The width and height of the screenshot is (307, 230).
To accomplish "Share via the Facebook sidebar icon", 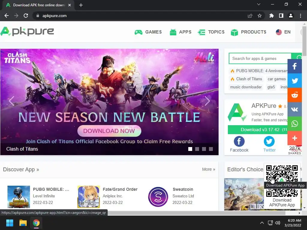I will [295, 66].
